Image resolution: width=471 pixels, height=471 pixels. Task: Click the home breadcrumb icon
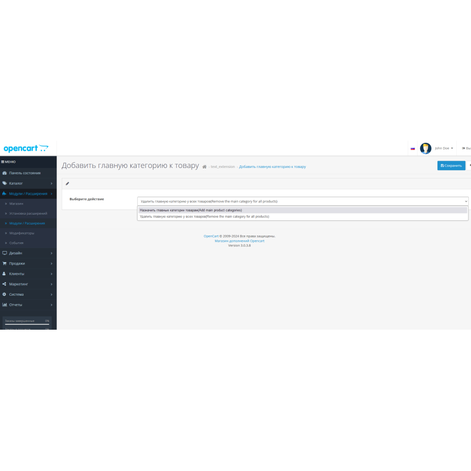[x=204, y=167]
